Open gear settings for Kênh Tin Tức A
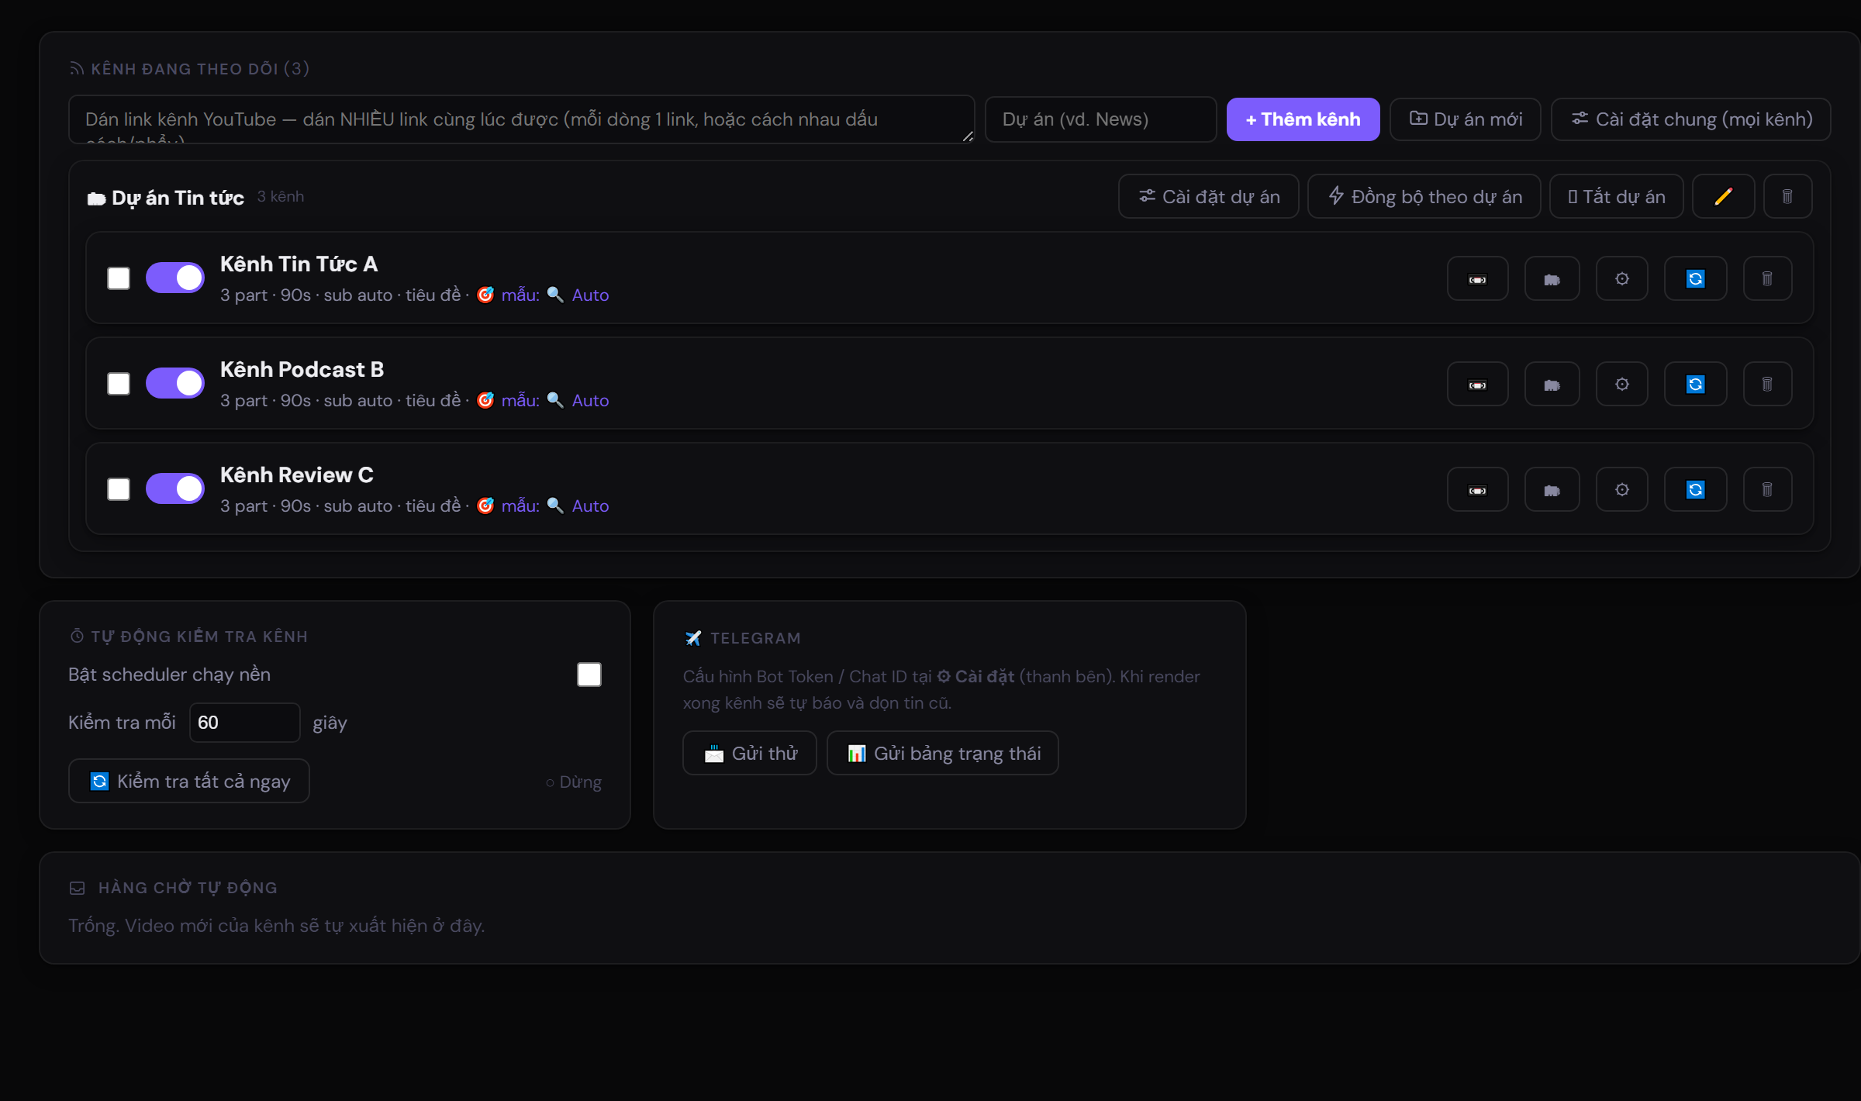1861x1101 pixels. pos(1621,278)
